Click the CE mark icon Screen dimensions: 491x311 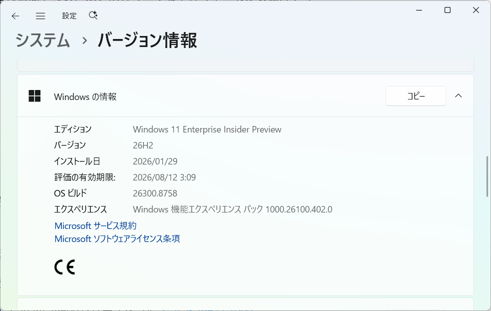coord(65,267)
